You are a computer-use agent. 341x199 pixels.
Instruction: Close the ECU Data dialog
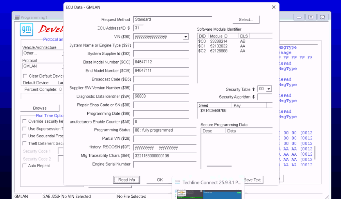coord(273,7)
